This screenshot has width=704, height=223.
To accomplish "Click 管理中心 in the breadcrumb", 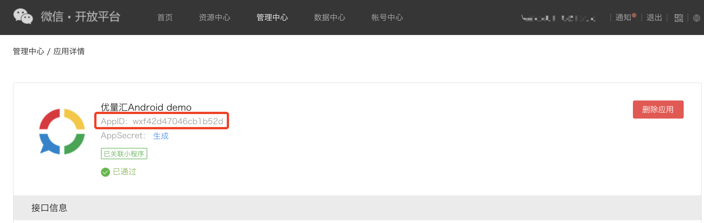I will 28,51.
